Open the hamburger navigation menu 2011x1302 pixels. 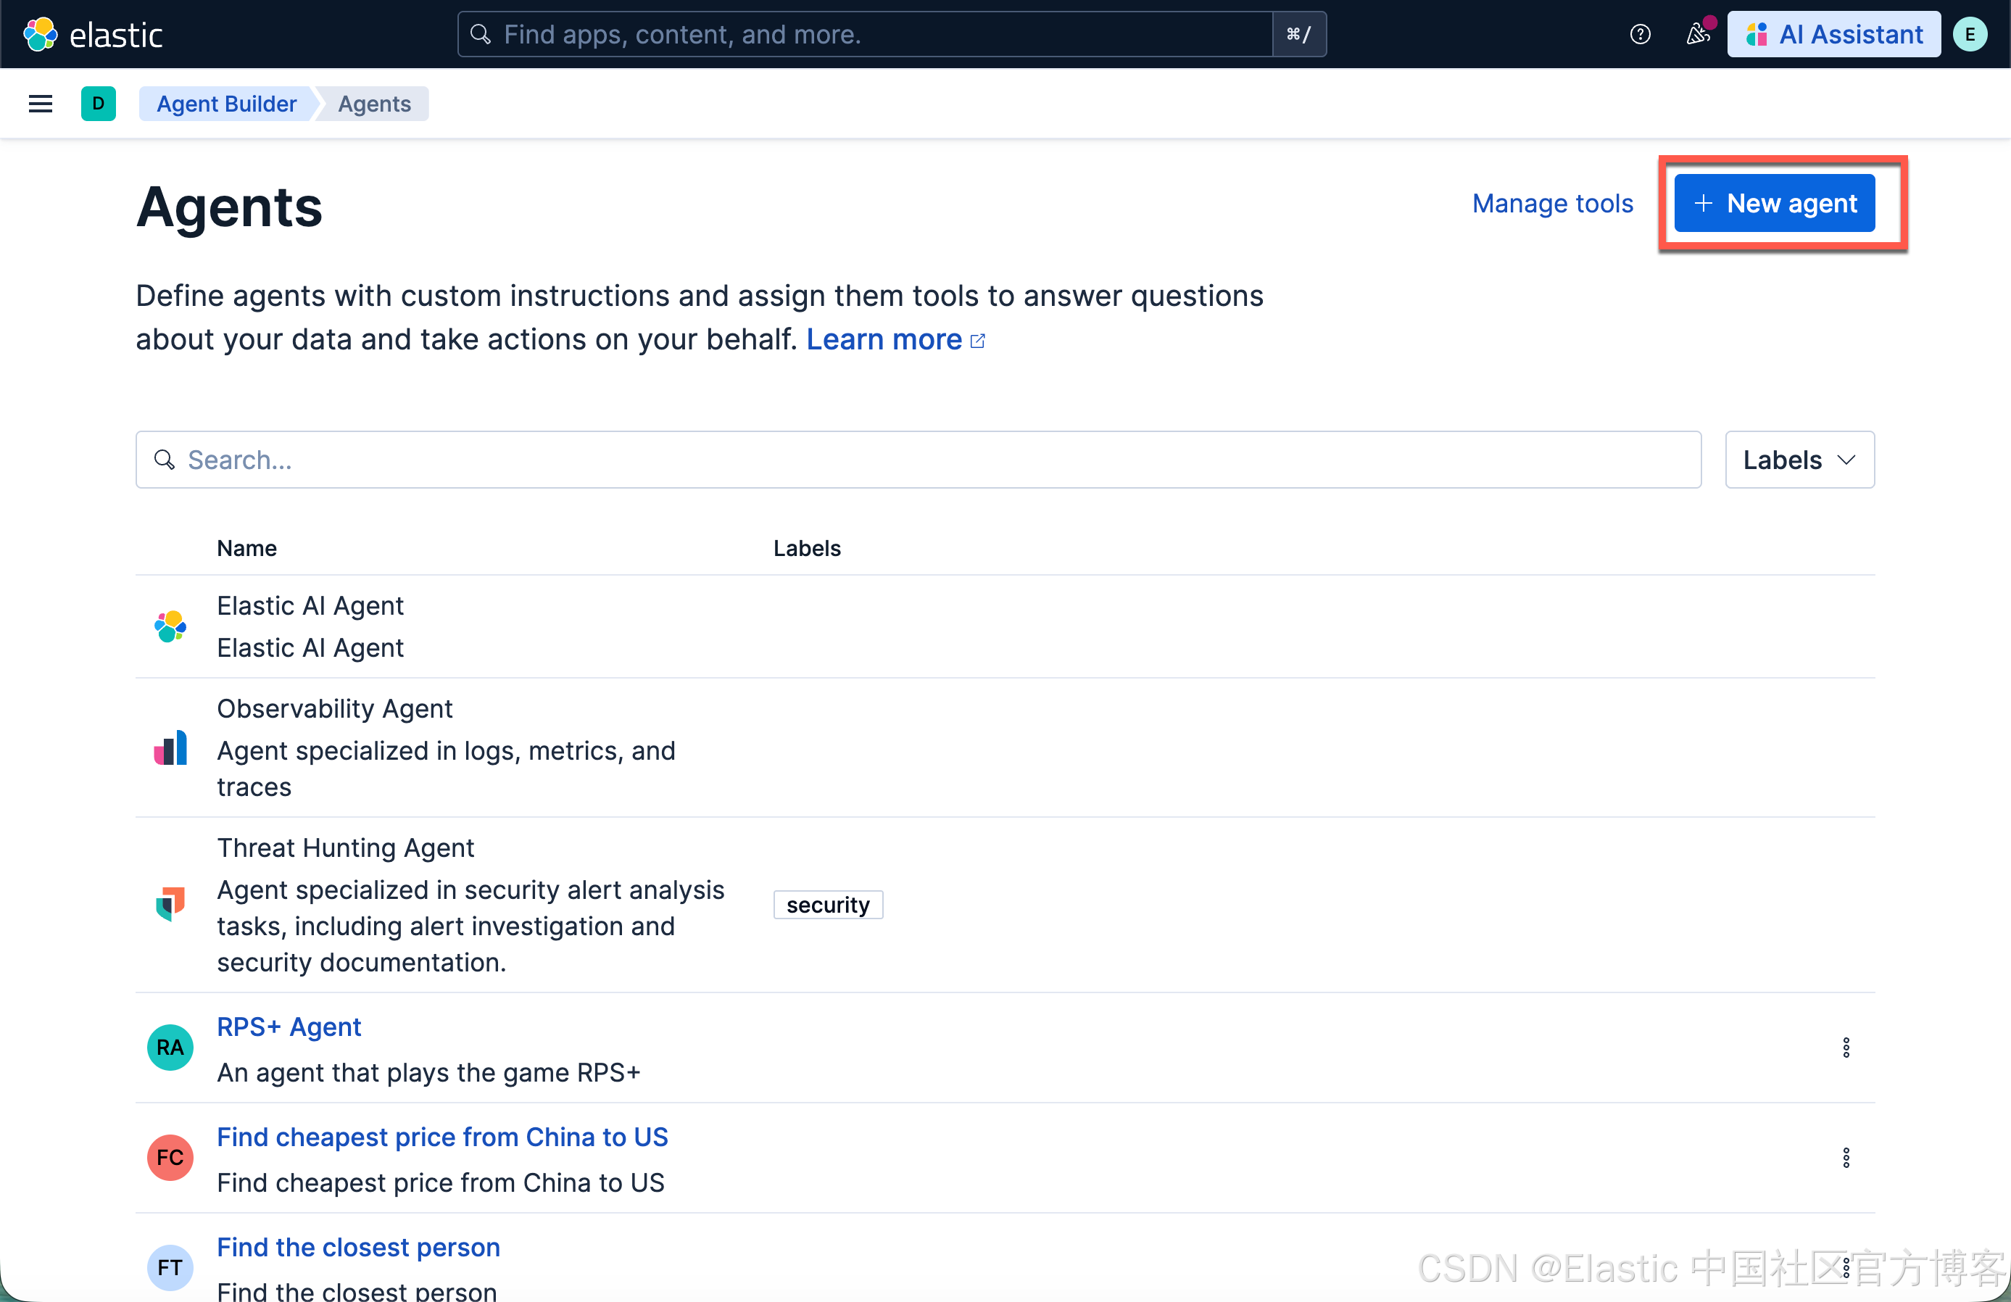(x=40, y=104)
